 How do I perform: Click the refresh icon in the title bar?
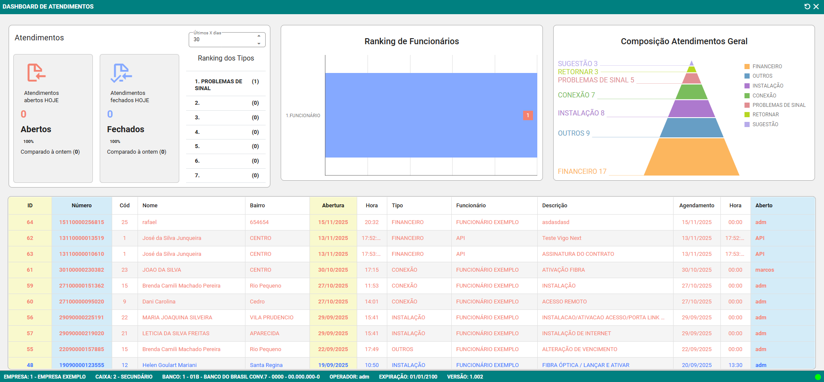click(807, 6)
